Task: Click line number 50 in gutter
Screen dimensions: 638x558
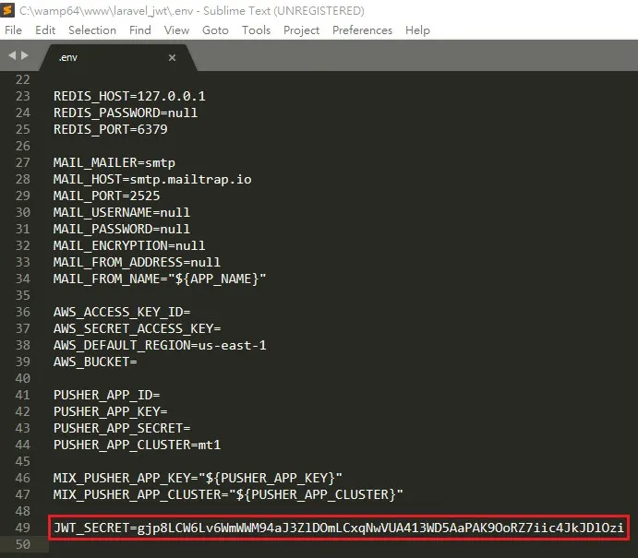Action: pos(23,544)
